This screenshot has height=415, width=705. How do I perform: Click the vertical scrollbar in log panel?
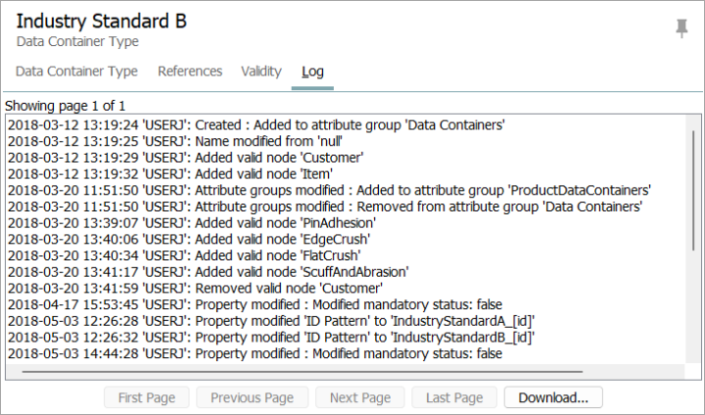click(693, 191)
